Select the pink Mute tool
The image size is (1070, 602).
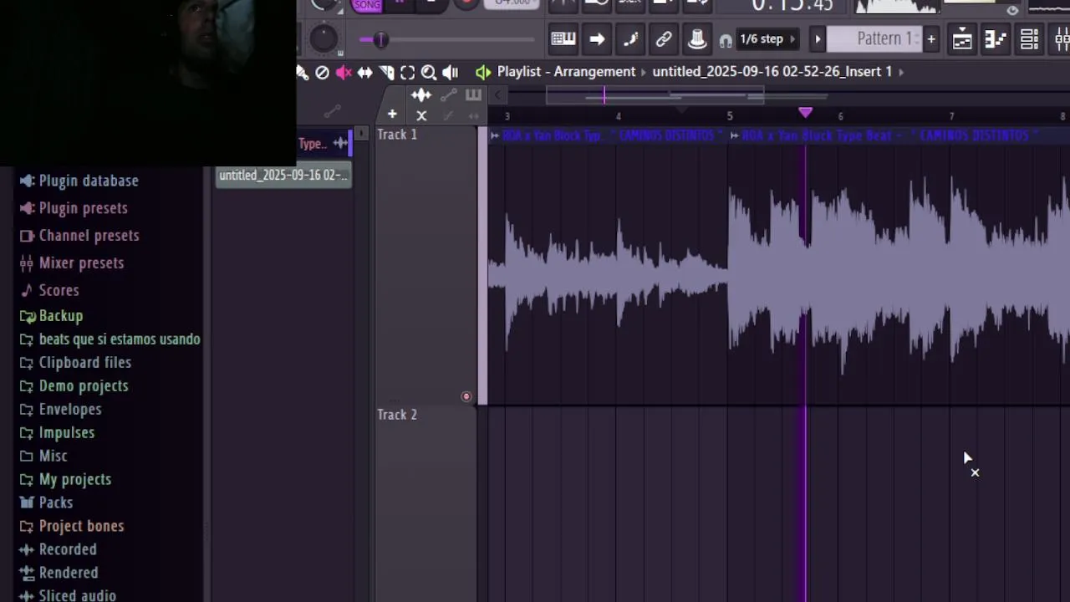point(344,73)
